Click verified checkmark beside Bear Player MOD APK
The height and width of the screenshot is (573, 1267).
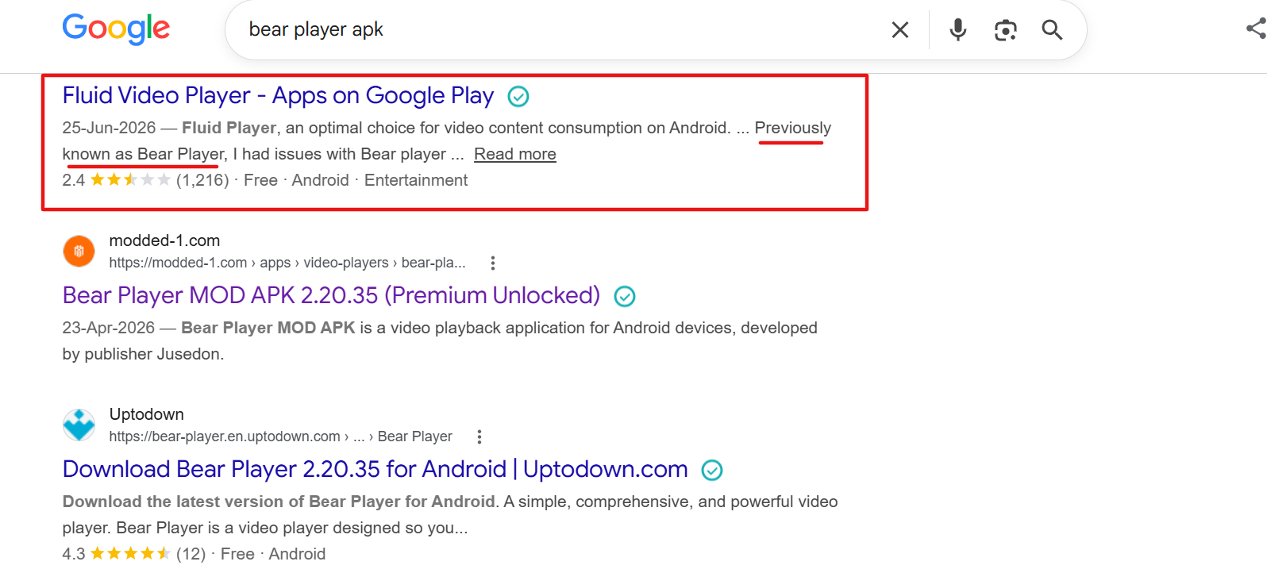(x=625, y=297)
